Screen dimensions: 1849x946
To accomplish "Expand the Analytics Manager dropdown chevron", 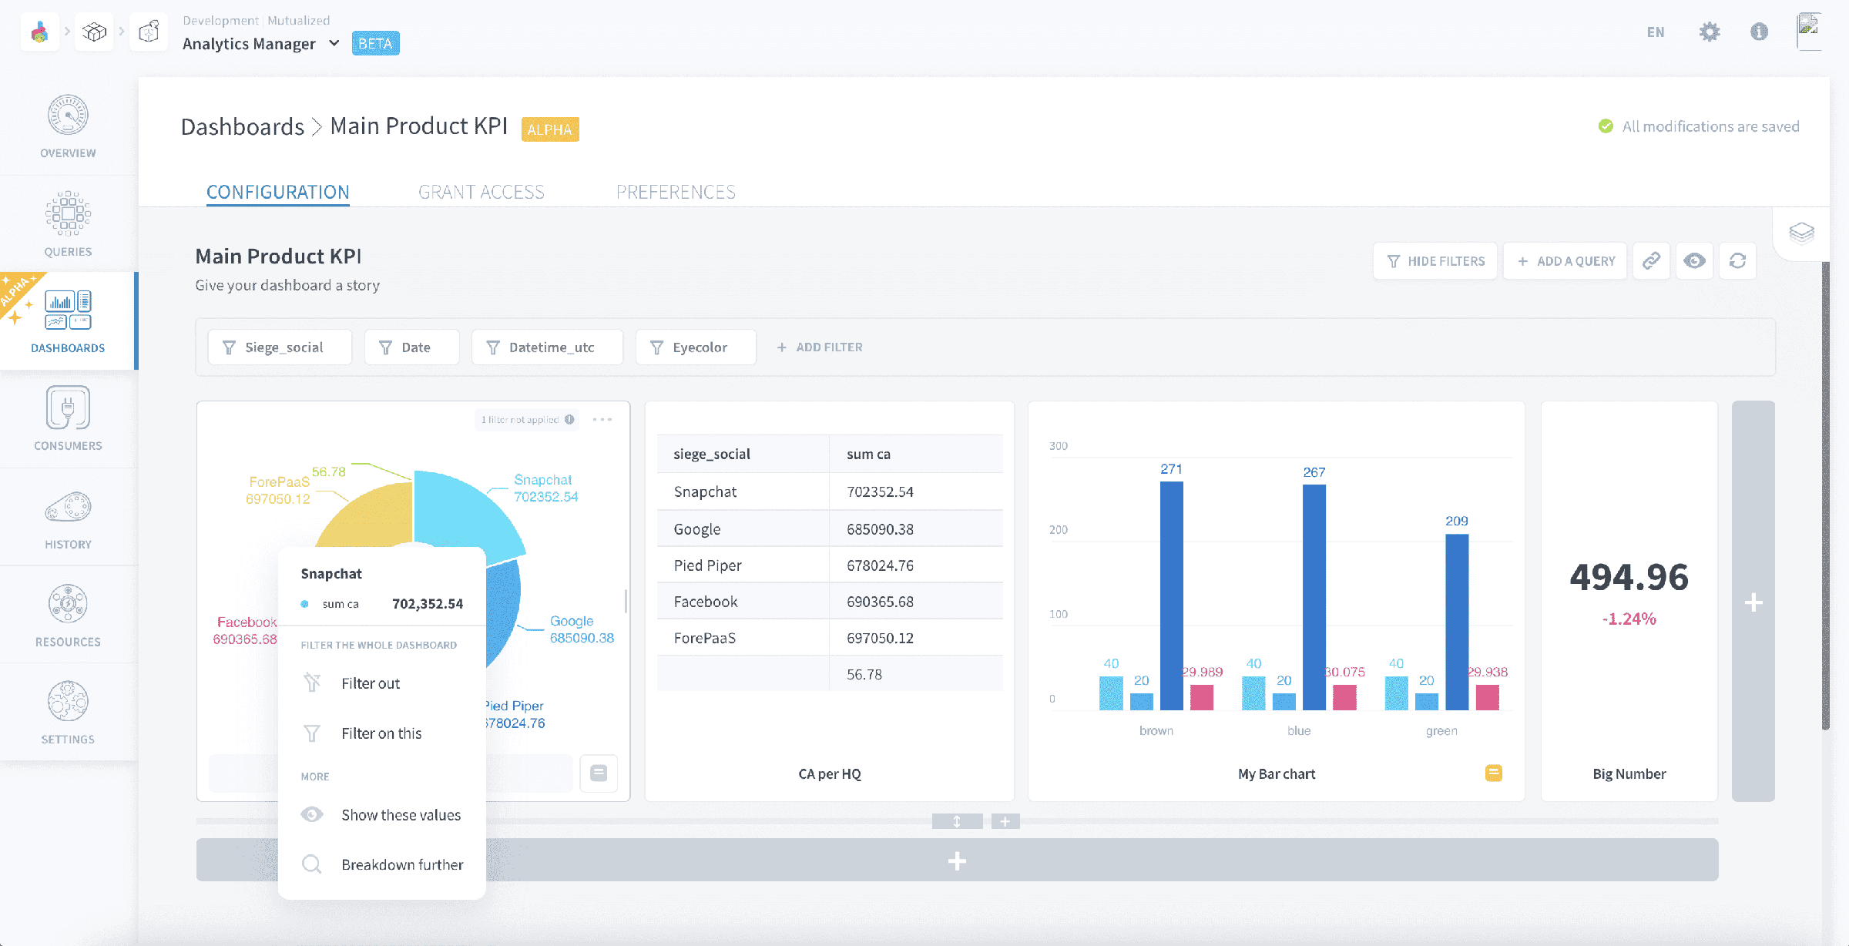I will [334, 43].
